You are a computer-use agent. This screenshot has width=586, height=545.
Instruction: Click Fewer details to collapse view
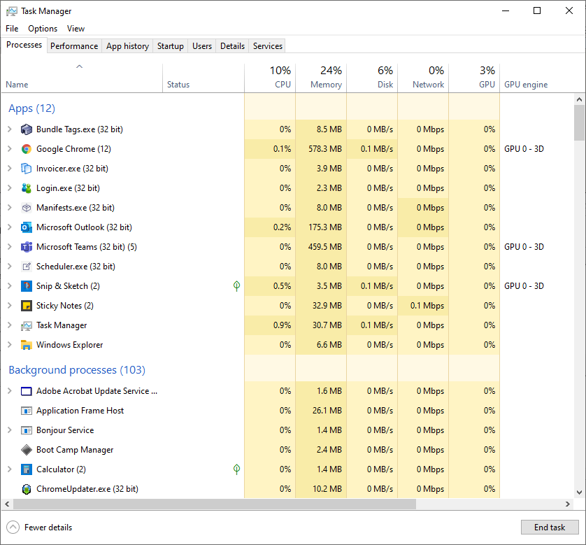pyautogui.click(x=39, y=528)
